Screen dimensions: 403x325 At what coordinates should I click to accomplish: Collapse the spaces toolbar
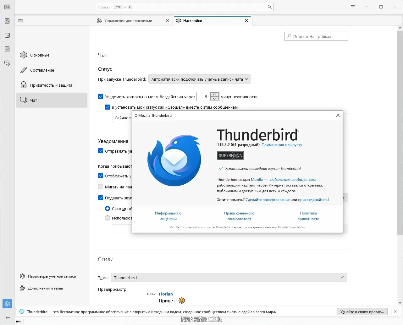click(x=7, y=318)
